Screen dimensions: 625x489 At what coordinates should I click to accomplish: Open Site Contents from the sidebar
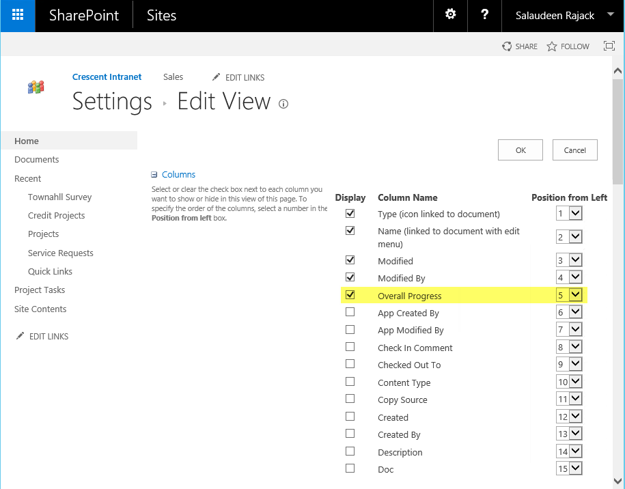[39, 309]
